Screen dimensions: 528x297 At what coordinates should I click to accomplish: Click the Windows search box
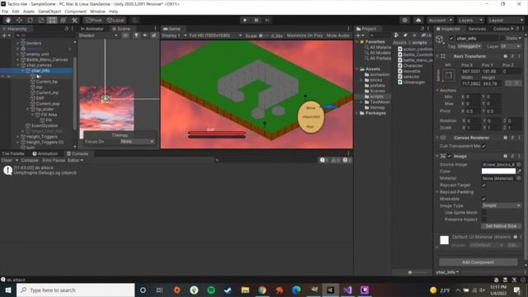pyautogui.click(x=75, y=290)
